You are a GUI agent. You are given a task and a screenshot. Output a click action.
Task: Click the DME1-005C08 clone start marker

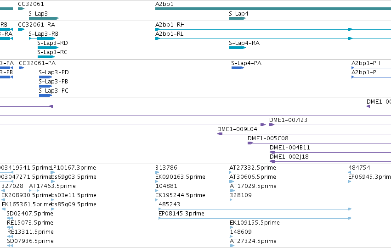tap(250, 143)
